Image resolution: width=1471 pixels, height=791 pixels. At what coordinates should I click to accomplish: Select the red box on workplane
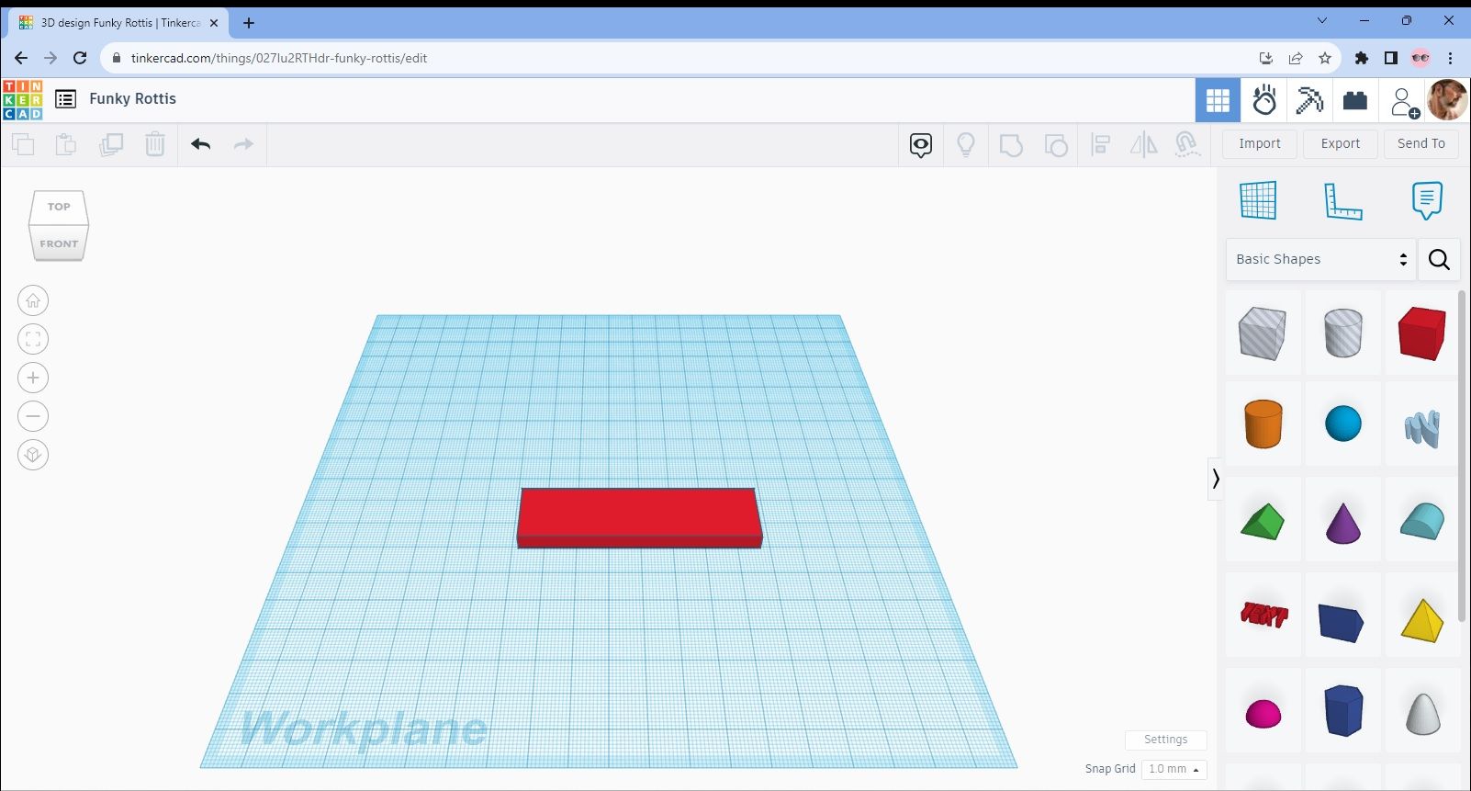(x=639, y=516)
